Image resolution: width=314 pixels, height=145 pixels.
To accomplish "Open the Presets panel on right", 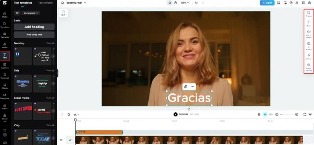I will click(309, 14).
